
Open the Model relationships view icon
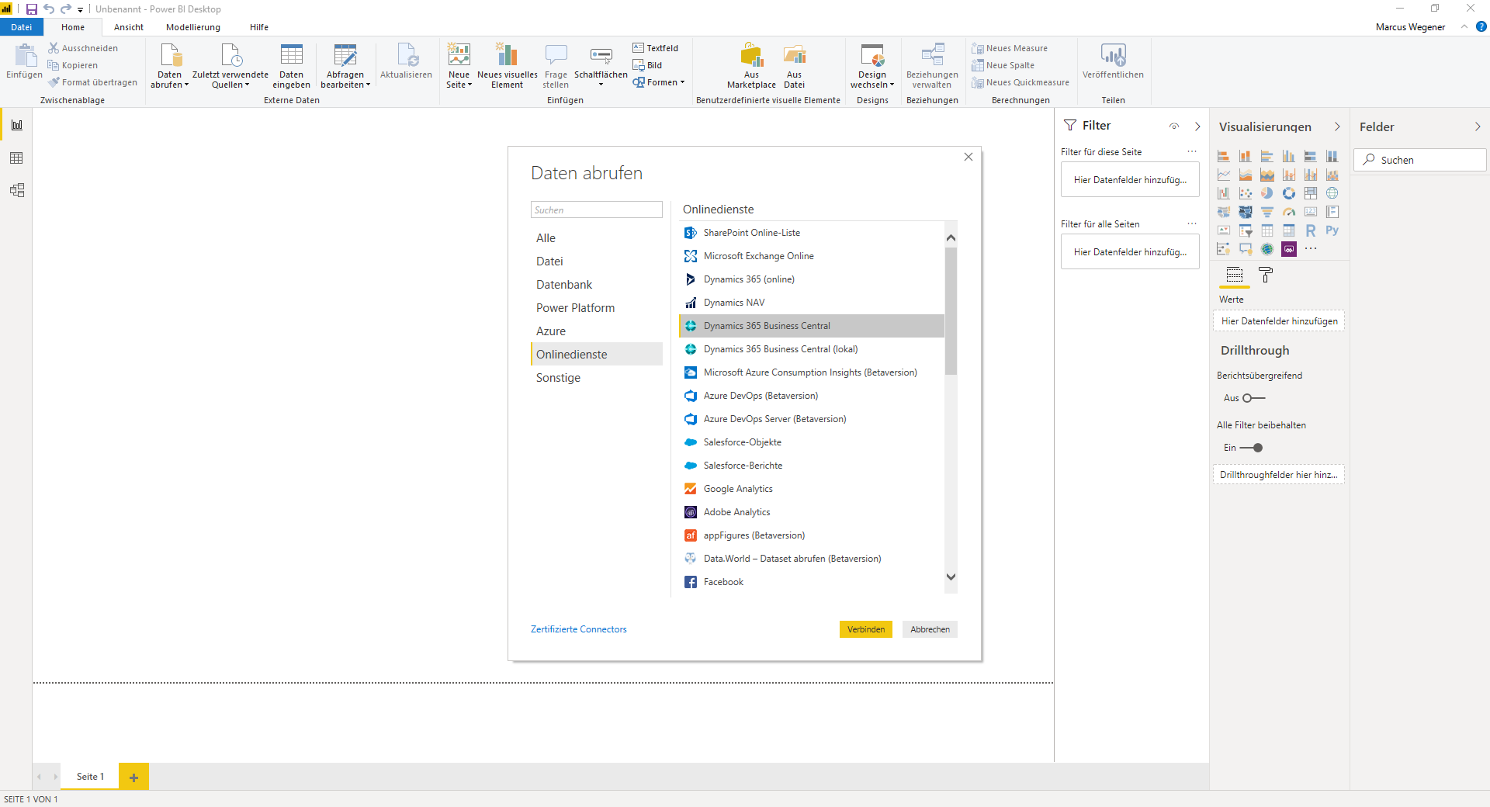(x=16, y=190)
